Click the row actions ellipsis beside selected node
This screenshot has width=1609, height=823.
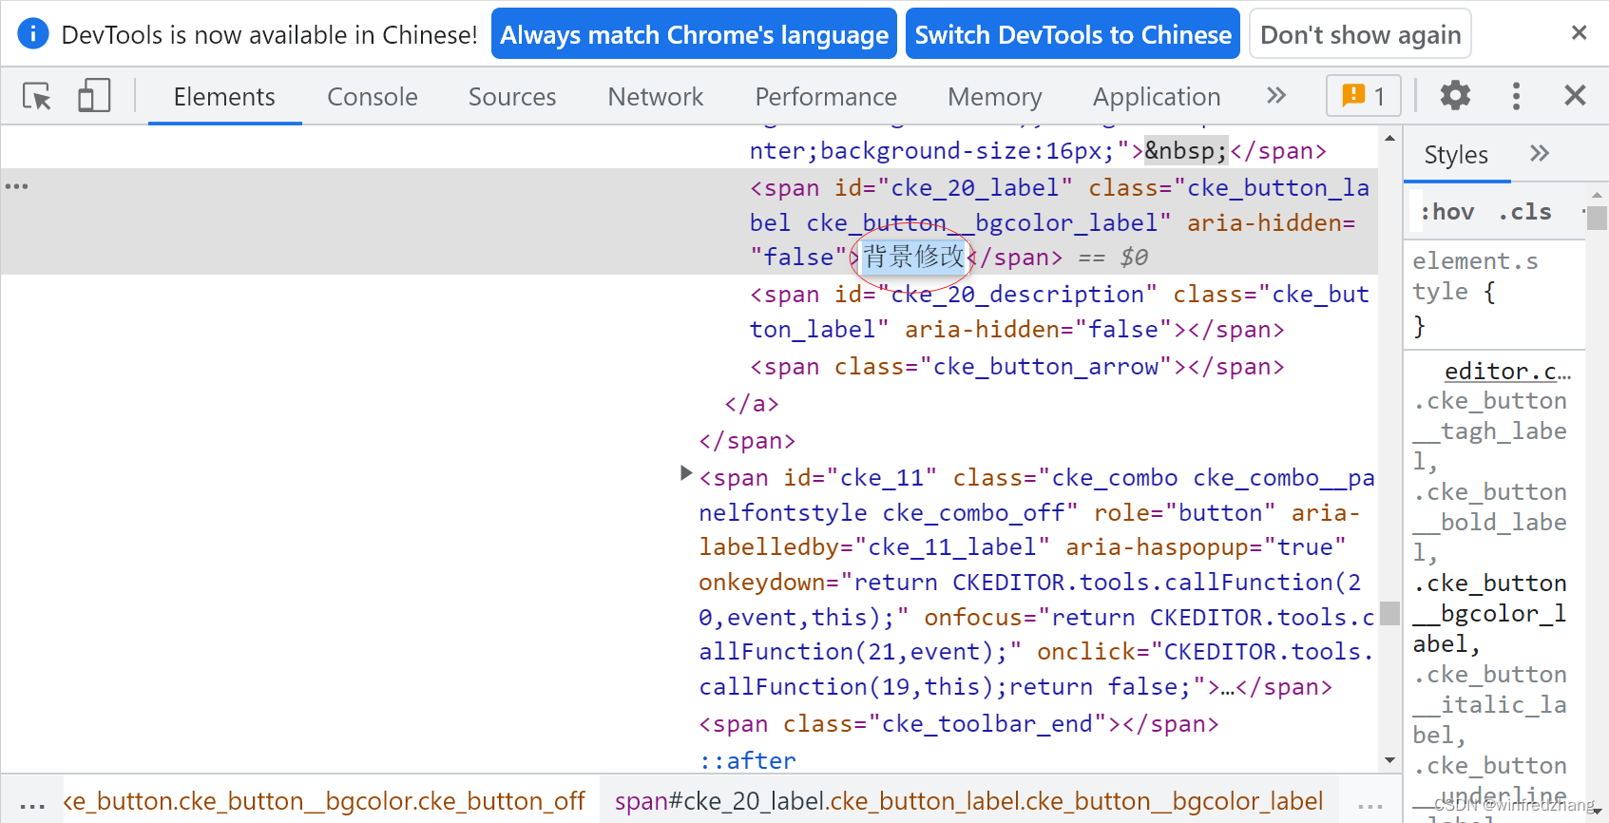[16, 186]
